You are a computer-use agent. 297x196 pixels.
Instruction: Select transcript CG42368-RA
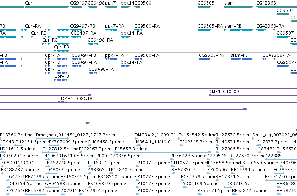[x=276, y=30]
